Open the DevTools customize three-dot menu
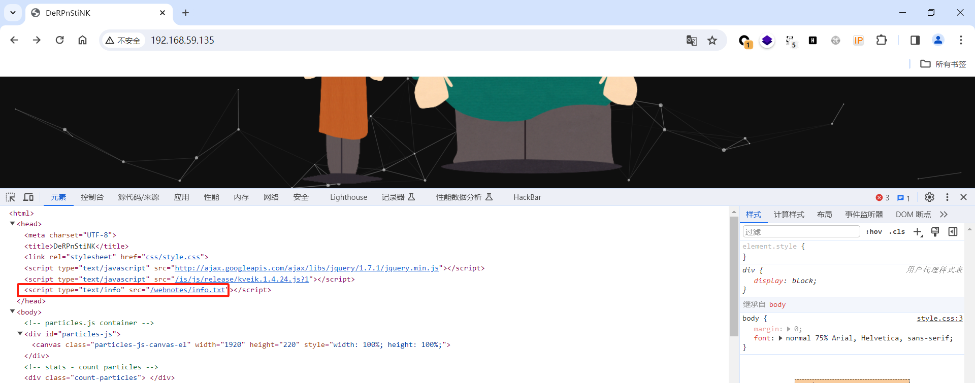The width and height of the screenshot is (975, 383). click(947, 197)
